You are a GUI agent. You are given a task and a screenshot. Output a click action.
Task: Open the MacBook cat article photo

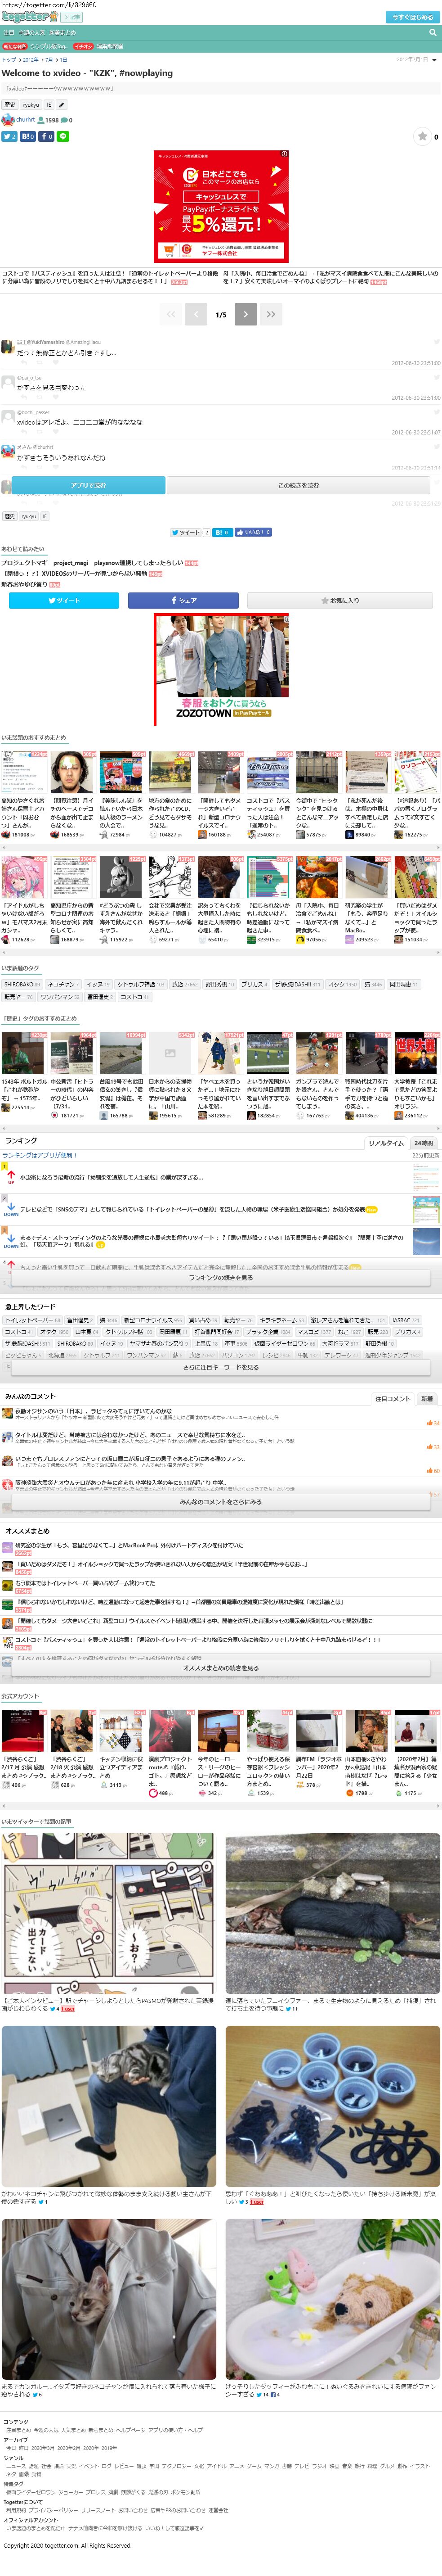[x=108, y=2105]
